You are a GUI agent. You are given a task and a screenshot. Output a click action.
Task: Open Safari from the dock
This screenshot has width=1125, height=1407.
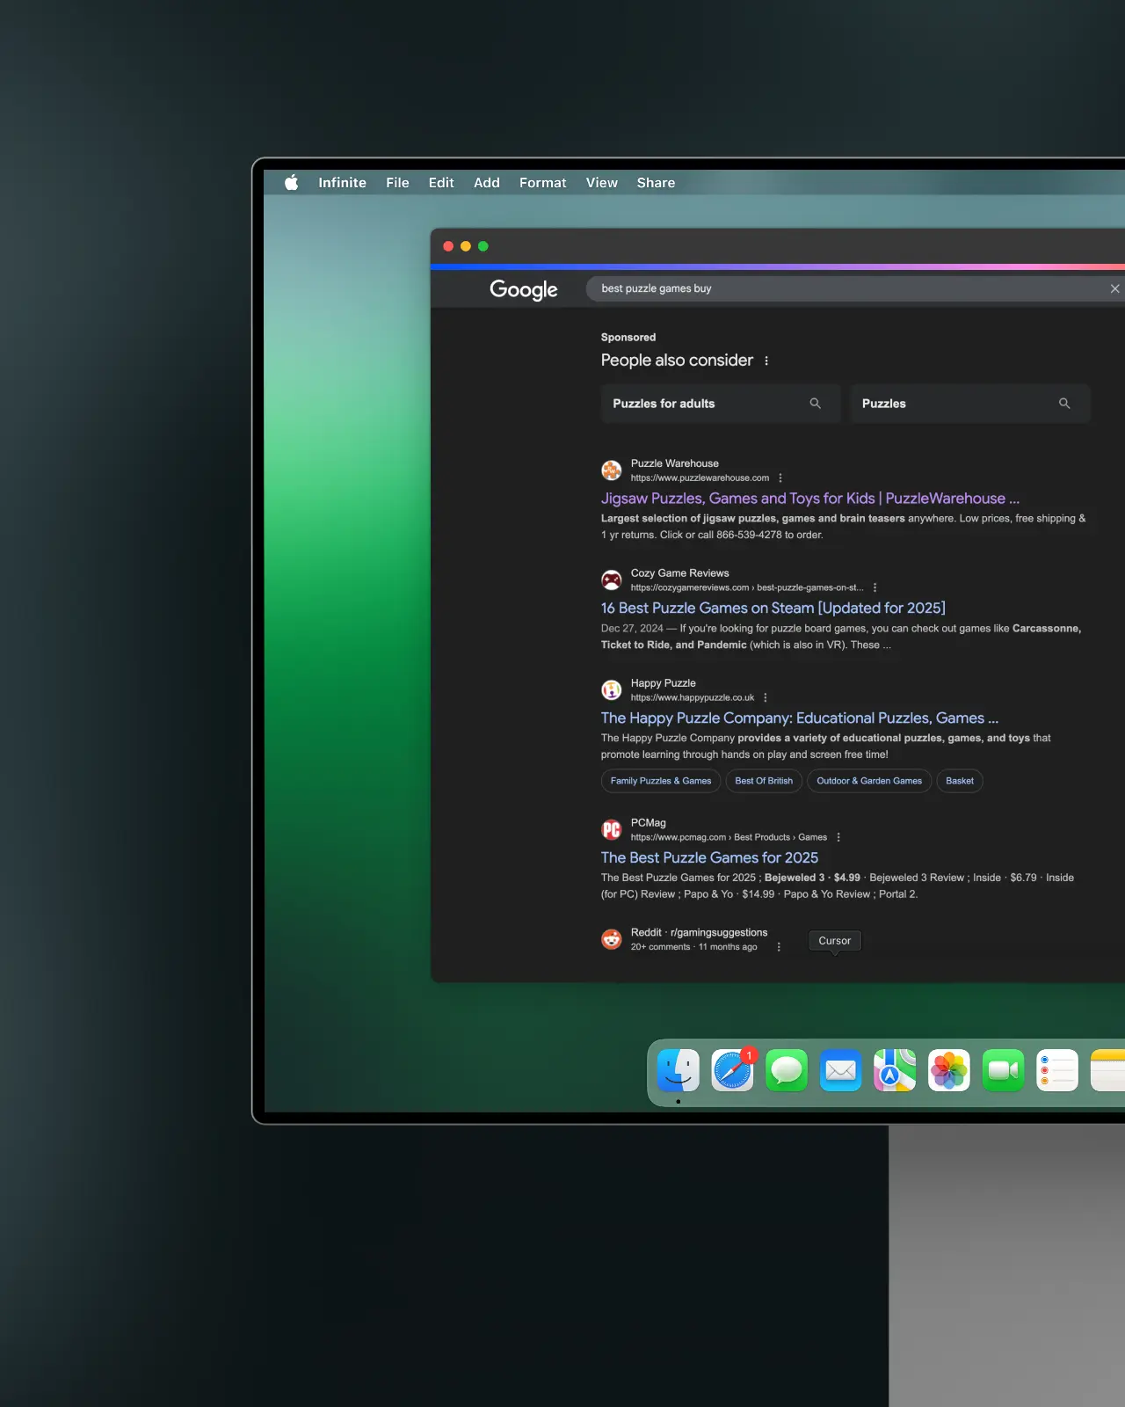(733, 1071)
